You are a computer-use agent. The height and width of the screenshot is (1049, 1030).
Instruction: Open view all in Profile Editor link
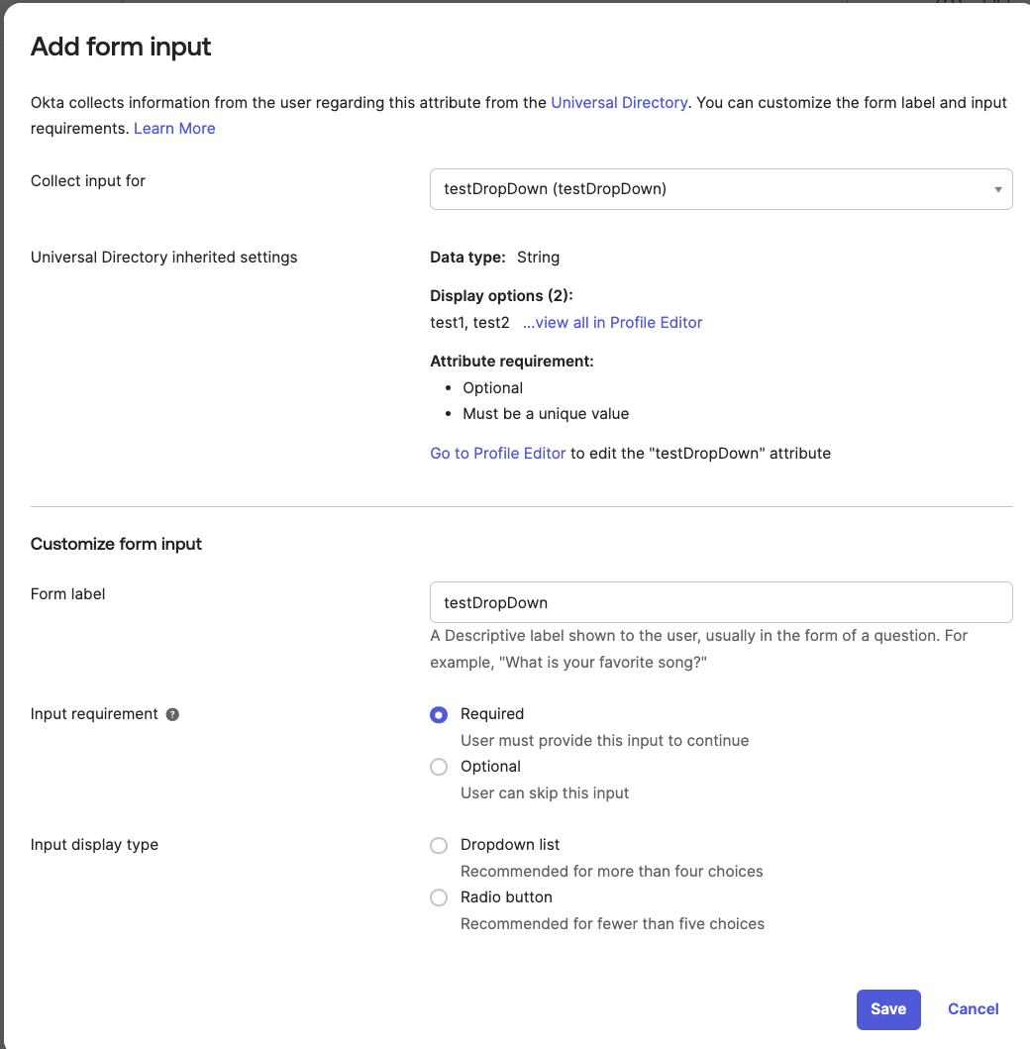pos(612,323)
